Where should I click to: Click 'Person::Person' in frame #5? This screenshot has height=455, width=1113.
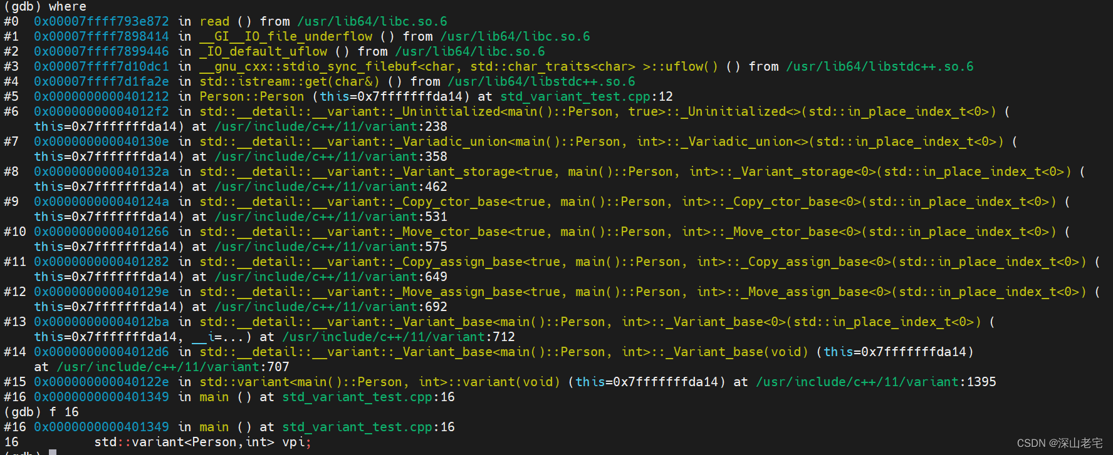pos(252,96)
